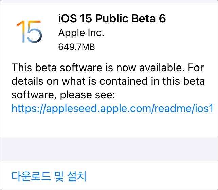The width and height of the screenshot is (218, 190).
Task: Tap the "다운로드 및 설치" button
Action: click(49, 176)
